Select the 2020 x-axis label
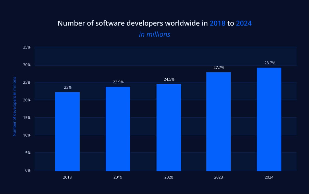 click(169, 177)
